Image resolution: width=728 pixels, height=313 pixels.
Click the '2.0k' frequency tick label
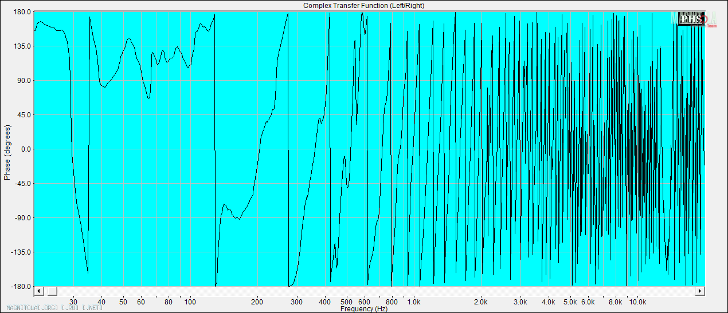click(480, 302)
